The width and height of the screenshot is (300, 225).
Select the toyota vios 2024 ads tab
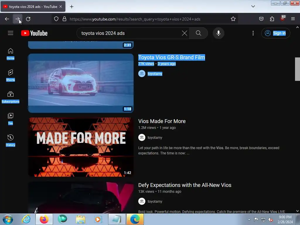click(33, 6)
